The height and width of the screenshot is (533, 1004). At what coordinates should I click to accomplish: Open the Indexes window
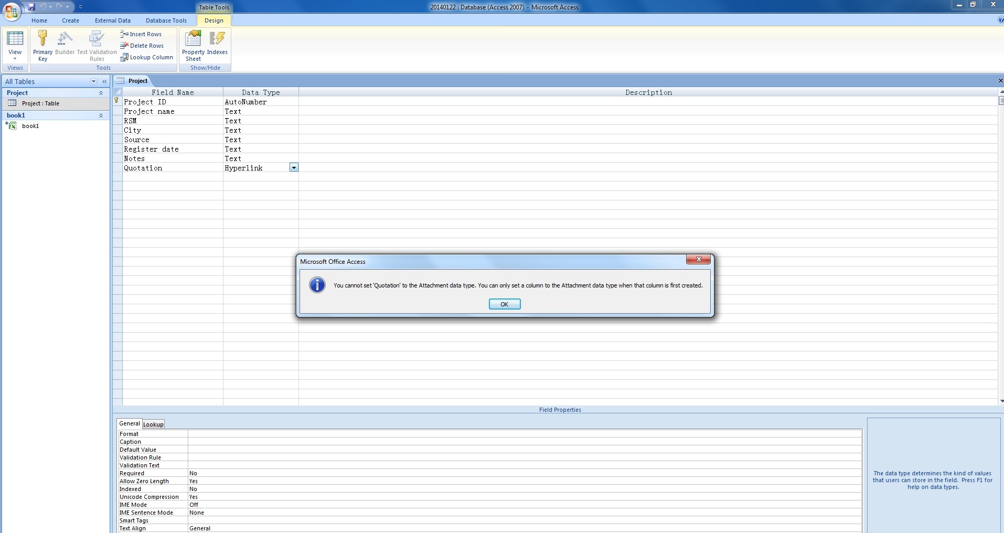[x=217, y=43]
